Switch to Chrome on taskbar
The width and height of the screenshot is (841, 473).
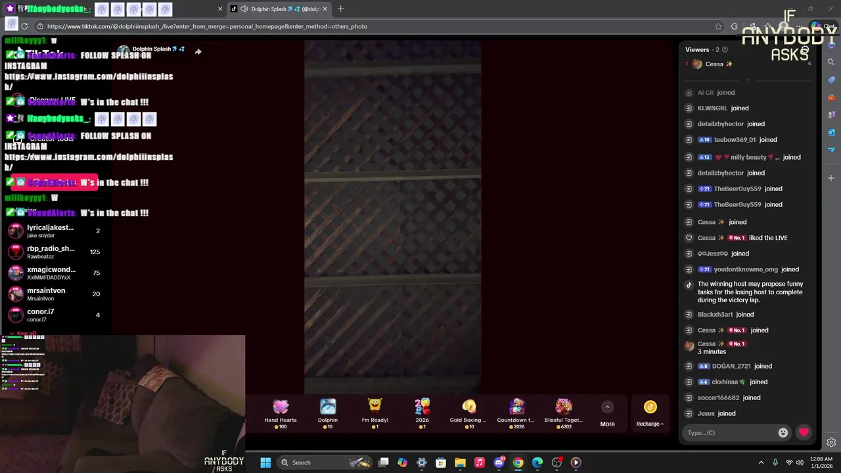tap(518, 462)
